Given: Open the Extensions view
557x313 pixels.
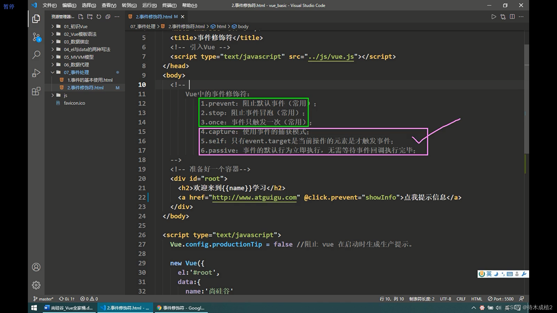Looking at the screenshot, I should click(36, 91).
